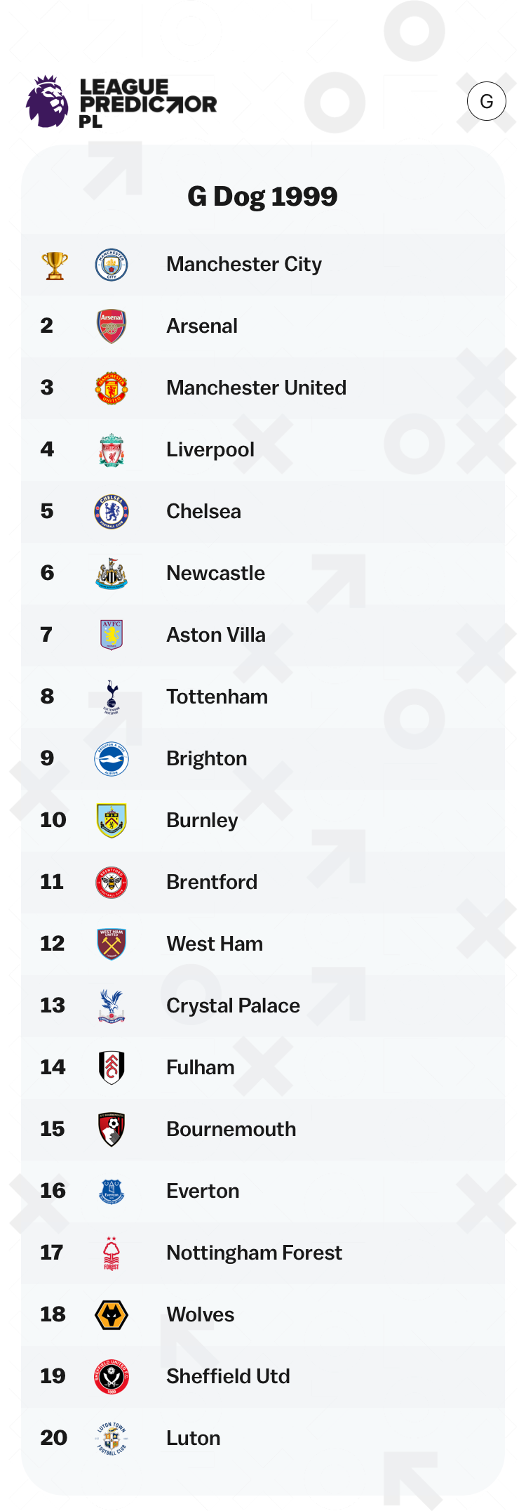Select the Wolves wolf-head badge

pyautogui.click(x=112, y=1315)
